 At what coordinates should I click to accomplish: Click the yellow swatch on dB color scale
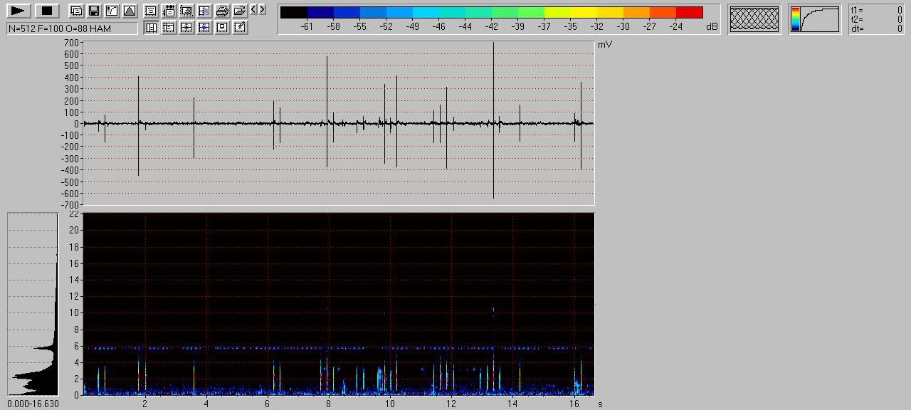569,12
